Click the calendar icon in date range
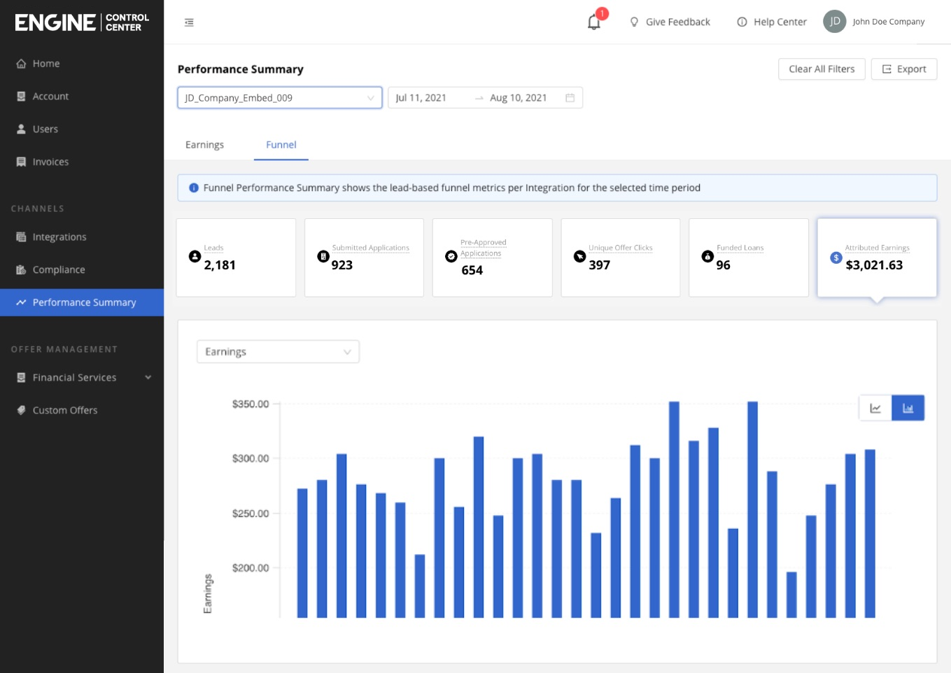951x673 pixels. coord(570,98)
